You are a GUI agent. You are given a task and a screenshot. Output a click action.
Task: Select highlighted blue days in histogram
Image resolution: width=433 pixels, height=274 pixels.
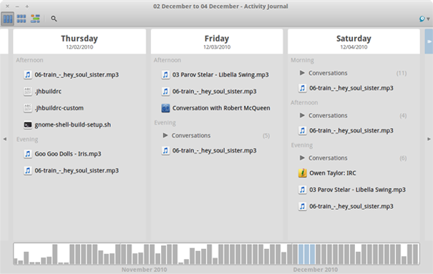click(306, 254)
